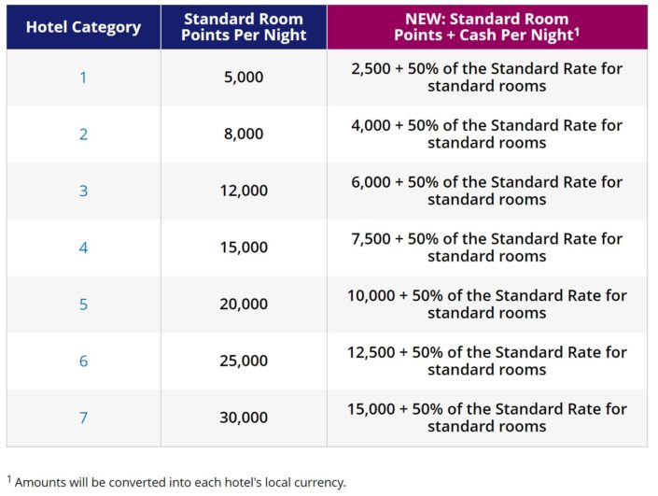
Task: Select the 30,000 points cell
Action: pyautogui.click(x=244, y=418)
